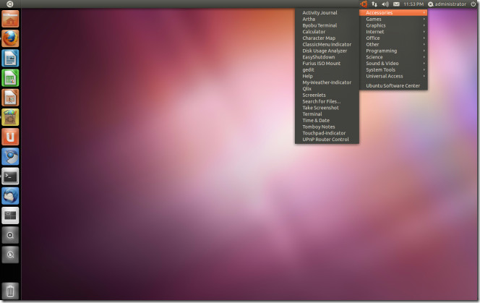
Task: Open Furius ISO Mount entry
Action: (327, 64)
